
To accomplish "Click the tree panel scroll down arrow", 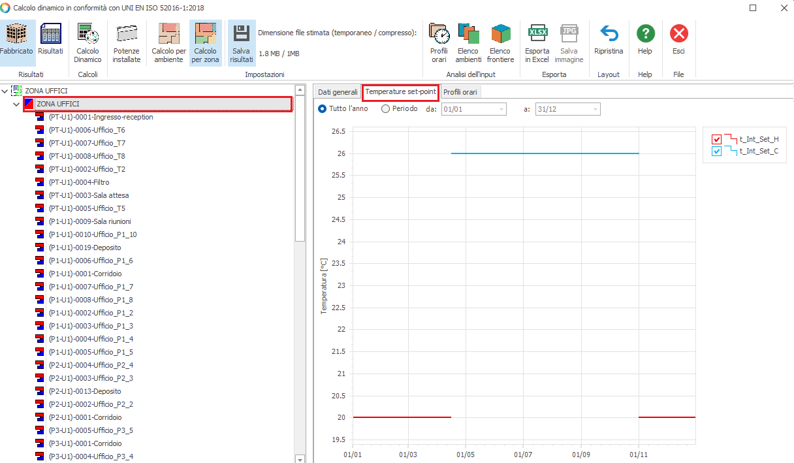I will point(300,458).
